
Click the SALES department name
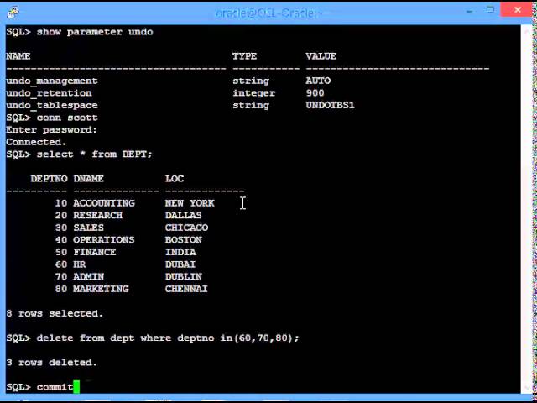tap(88, 228)
